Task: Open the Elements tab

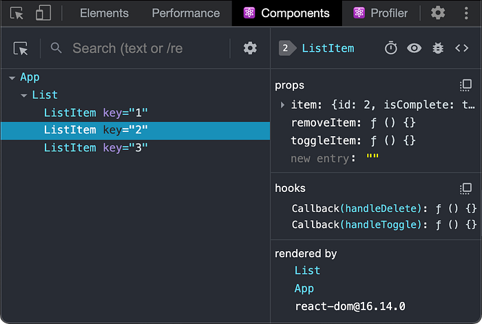Action: 104,13
